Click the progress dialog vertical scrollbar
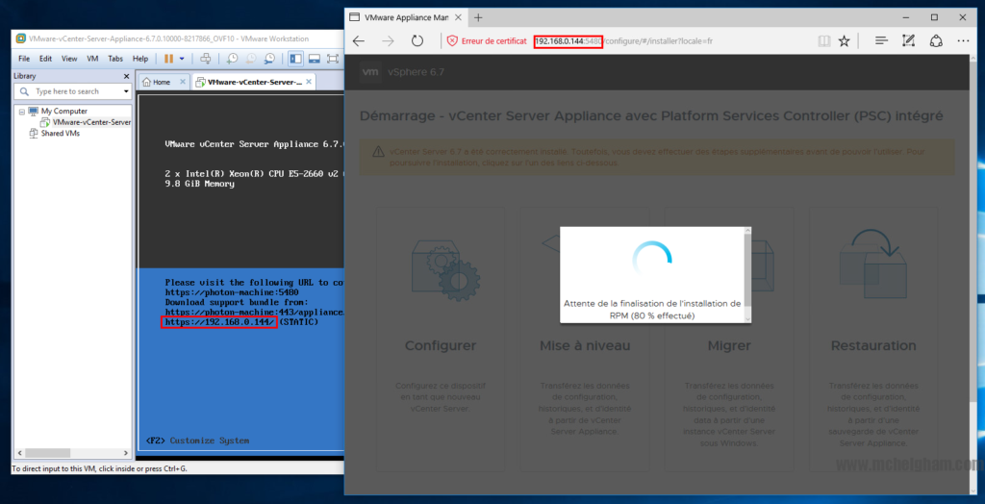 (747, 275)
